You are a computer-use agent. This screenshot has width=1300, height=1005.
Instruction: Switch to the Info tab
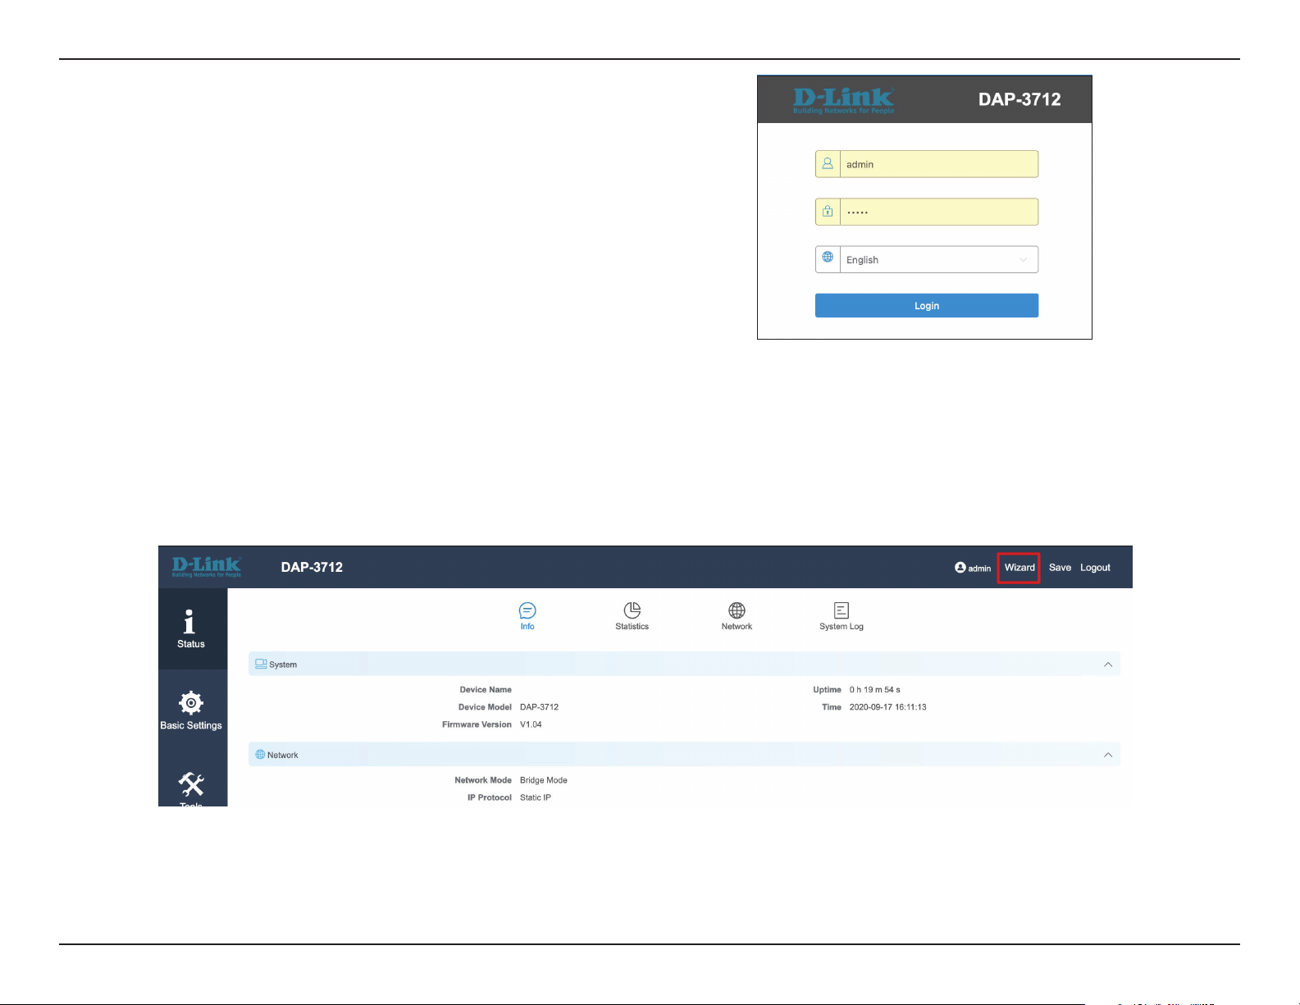527,616
